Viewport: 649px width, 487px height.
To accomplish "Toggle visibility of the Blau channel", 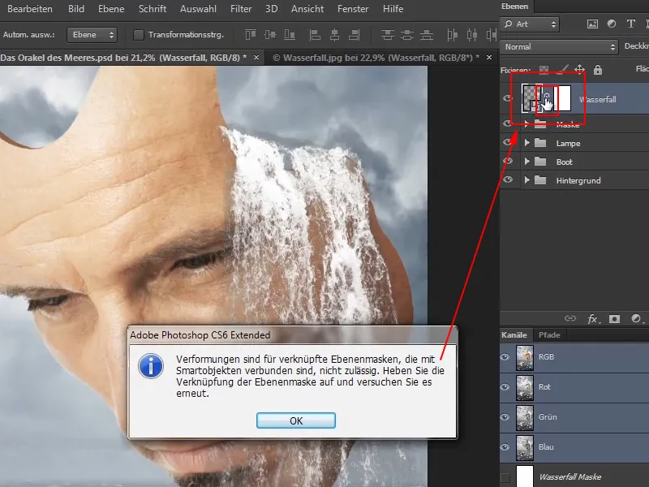I will click(x=505, y=447).
